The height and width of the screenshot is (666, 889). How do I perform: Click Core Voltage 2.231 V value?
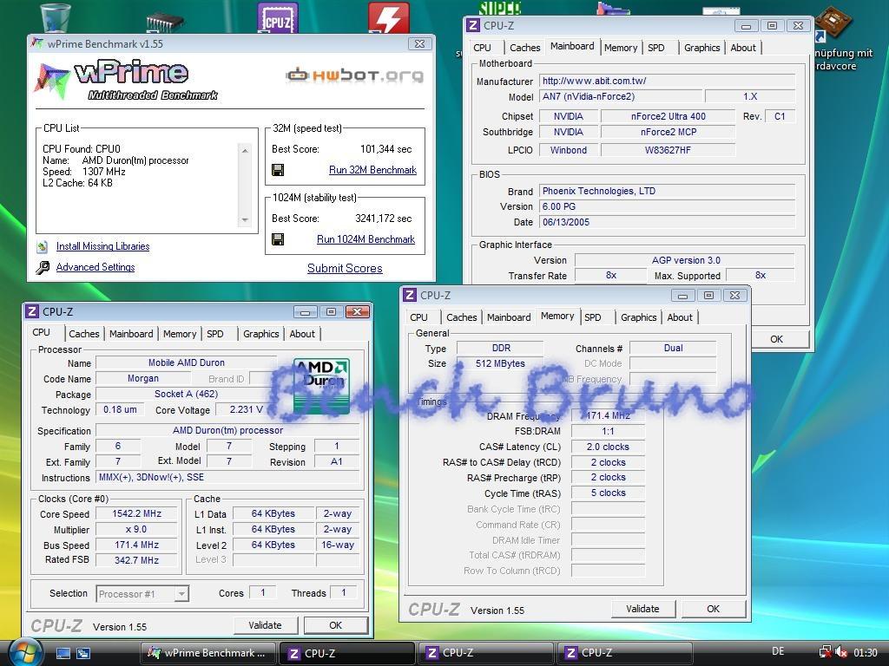246,409
